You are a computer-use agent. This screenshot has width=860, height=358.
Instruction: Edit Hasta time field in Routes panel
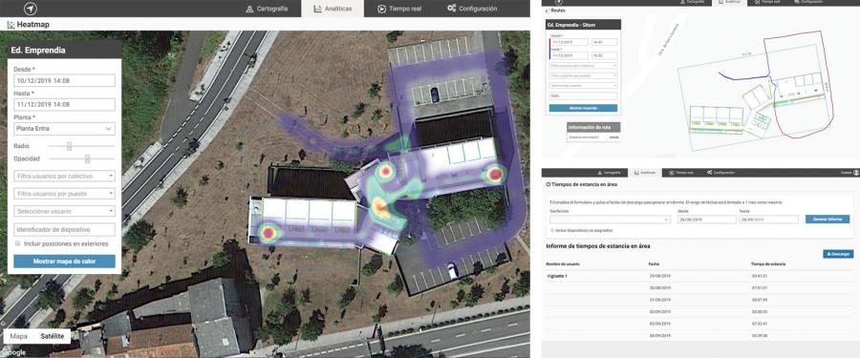pyautogui.click(x=605, y=55)
